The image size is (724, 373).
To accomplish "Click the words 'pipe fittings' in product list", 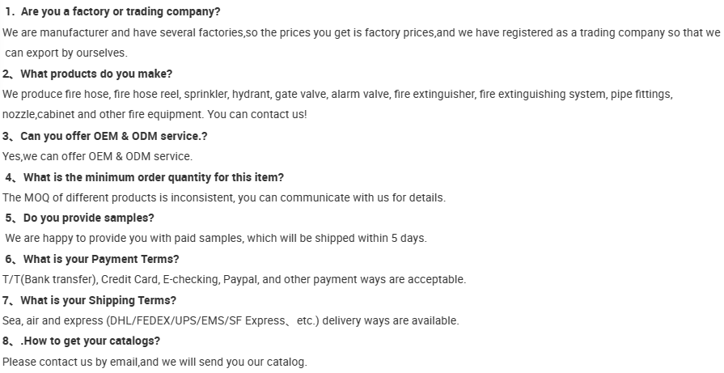I will click(641, 94).
